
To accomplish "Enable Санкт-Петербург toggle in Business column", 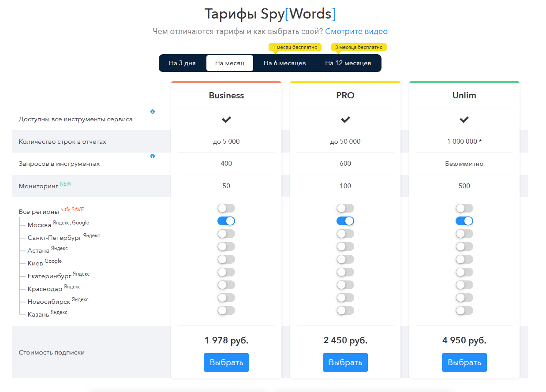I will click(226, 234).
